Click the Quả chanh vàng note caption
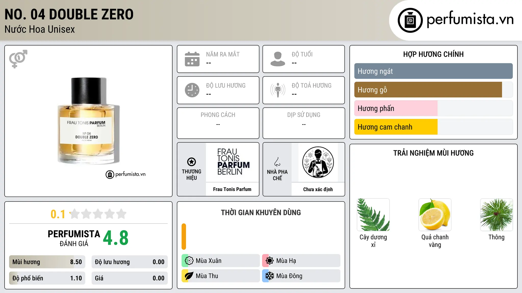This screenshot has height=293, width=522. (x=435, y=241)
